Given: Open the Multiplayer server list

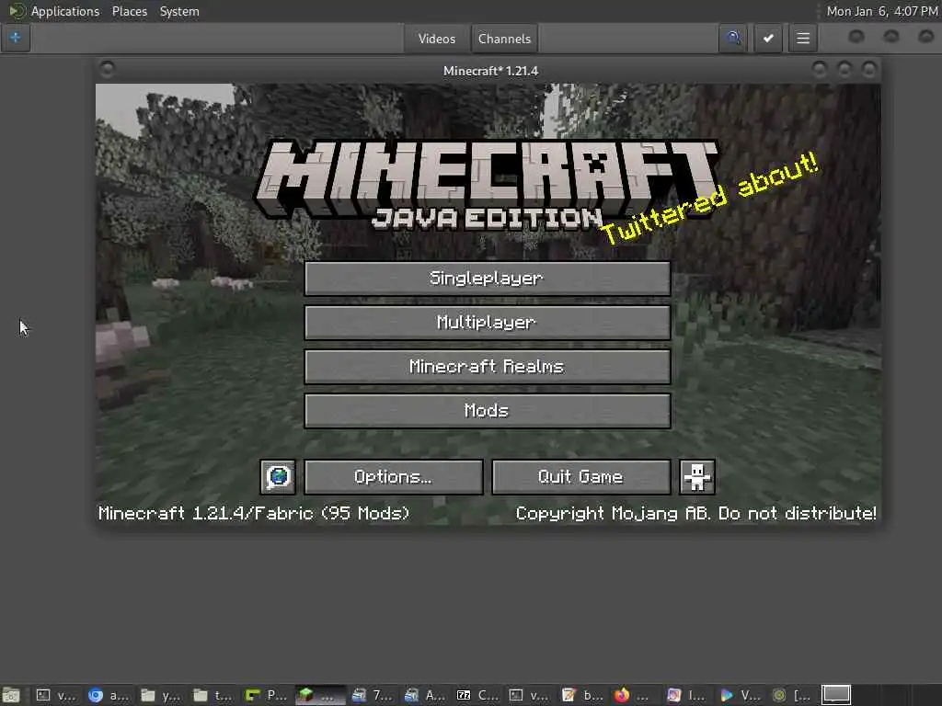Looking at the screenshot, I should coord(488,323).
